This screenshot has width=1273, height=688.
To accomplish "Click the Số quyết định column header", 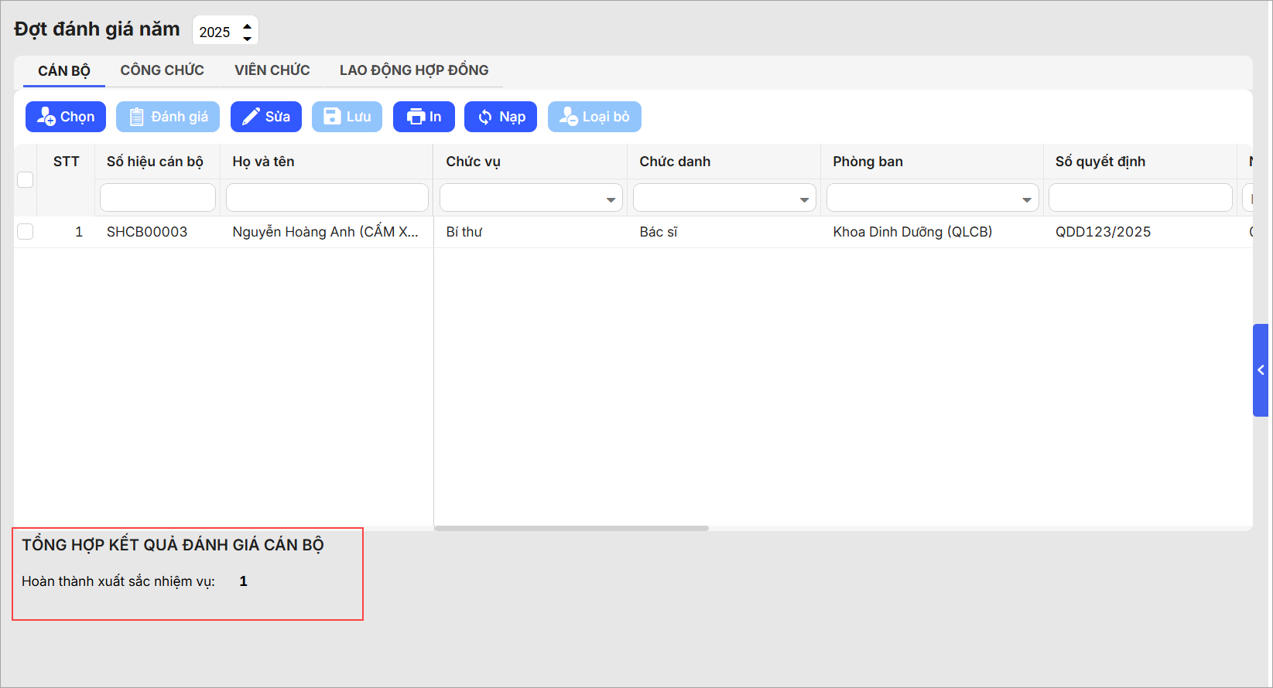I will pos(1100,162).
